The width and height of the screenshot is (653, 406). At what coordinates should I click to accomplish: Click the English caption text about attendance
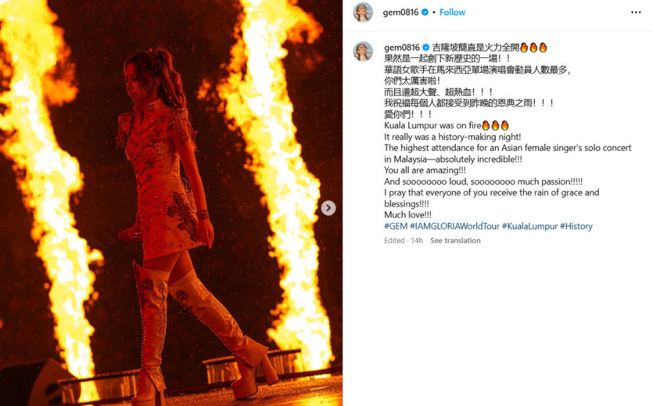pyautogui.click(x=507, y=153)
